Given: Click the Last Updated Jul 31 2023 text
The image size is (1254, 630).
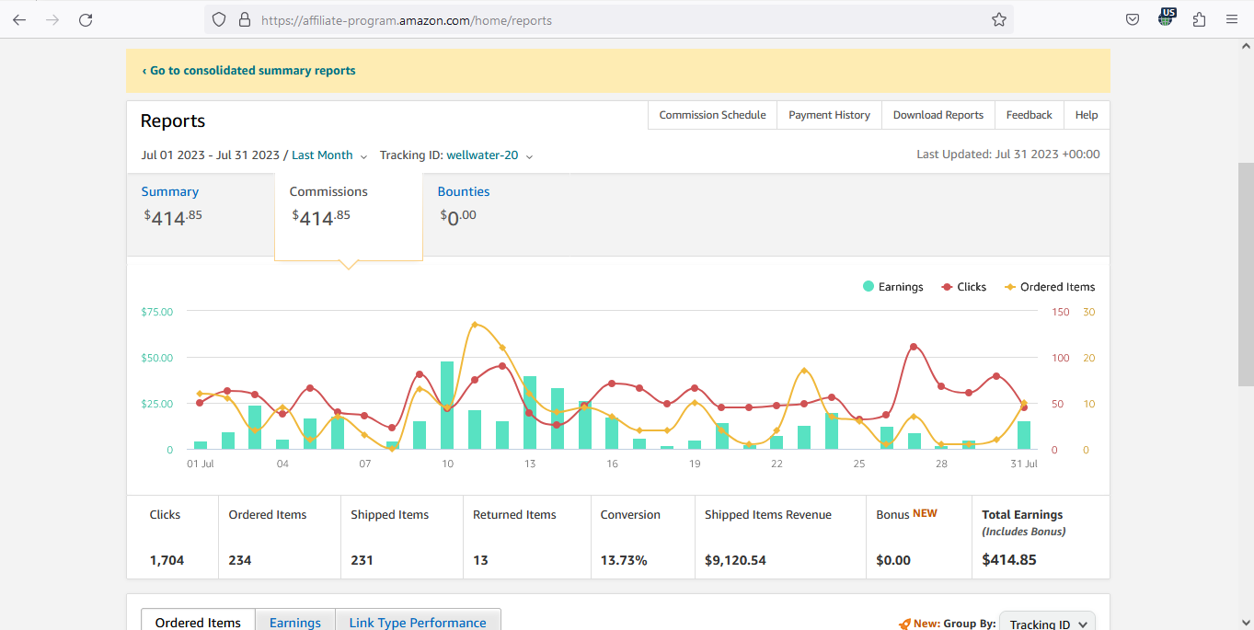Looking at the screenshot, I should pos(1007,155).
